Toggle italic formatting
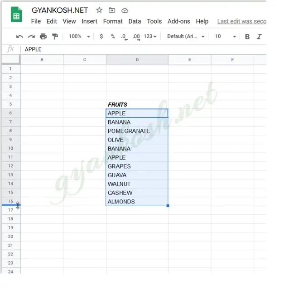This screenshot has width=289, height=288. point(259,37)
